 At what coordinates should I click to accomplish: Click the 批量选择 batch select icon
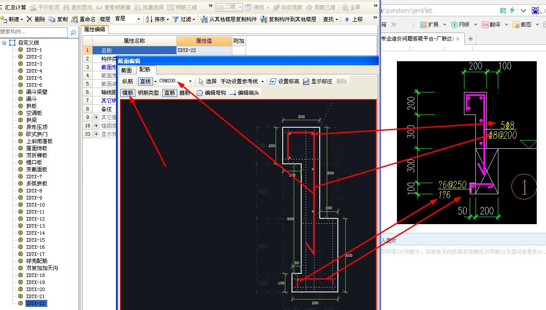[x=138, y=7]
